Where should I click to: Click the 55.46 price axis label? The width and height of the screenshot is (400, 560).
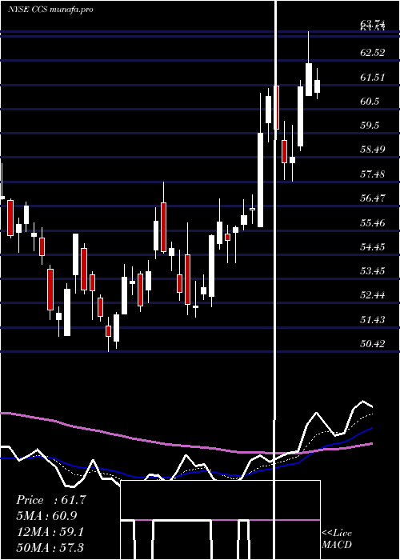tap(373, 223)
